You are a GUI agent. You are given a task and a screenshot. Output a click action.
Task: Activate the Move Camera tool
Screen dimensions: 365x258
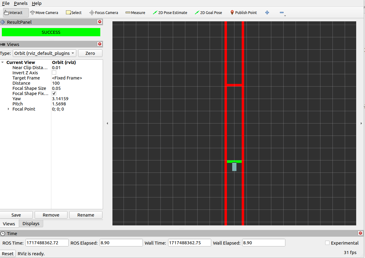tap(44, 12)
